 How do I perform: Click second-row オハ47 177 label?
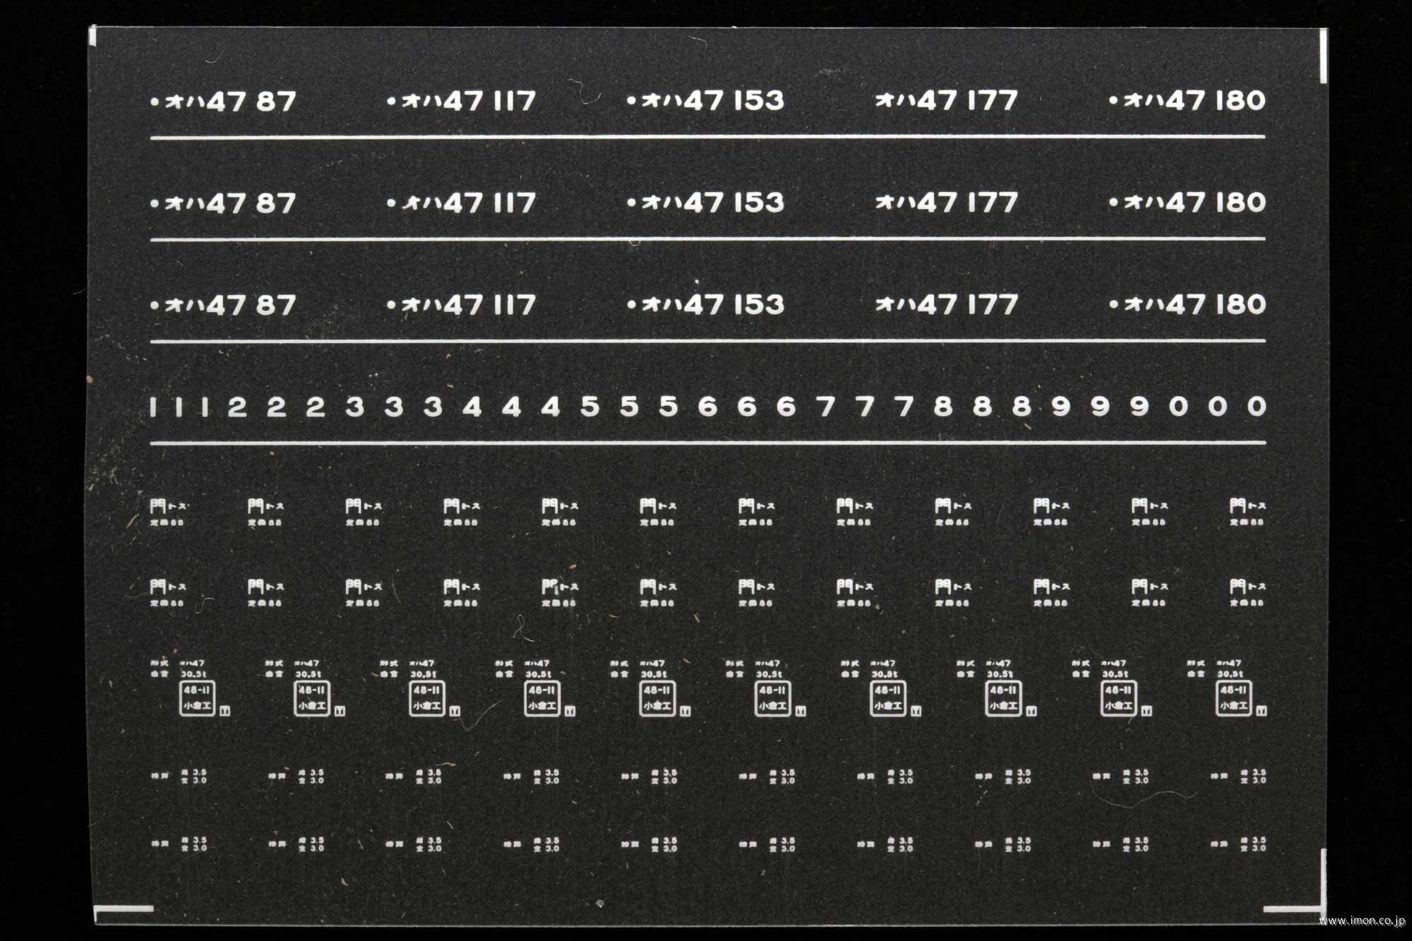[946, 203]
